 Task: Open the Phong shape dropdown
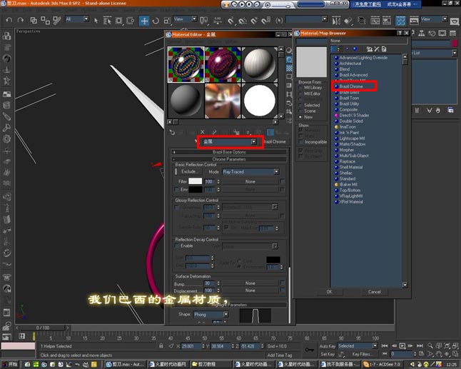click(x=226, y=315)
